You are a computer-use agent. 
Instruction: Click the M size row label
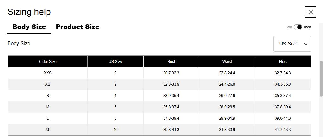[48, 107]
